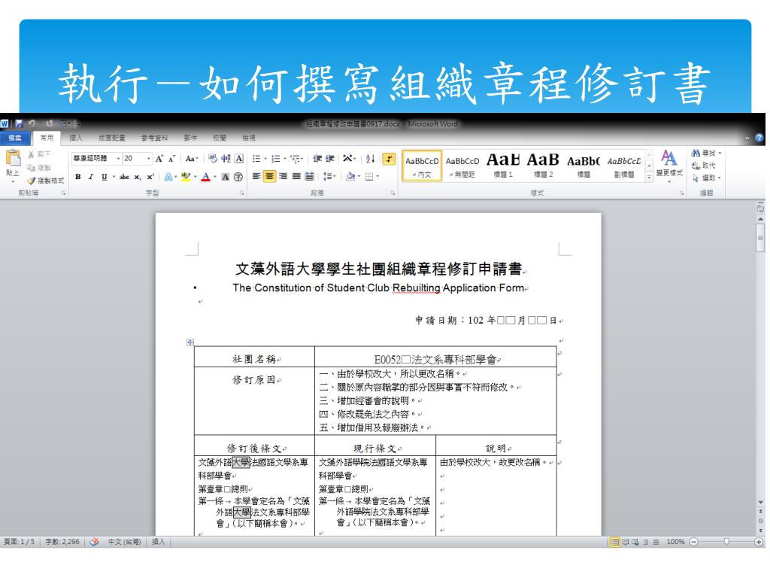Adjust the zoom slider handle in status bar
Image resolution: width=770 pixels, height=578 pixels.
(x=726, y=542)
